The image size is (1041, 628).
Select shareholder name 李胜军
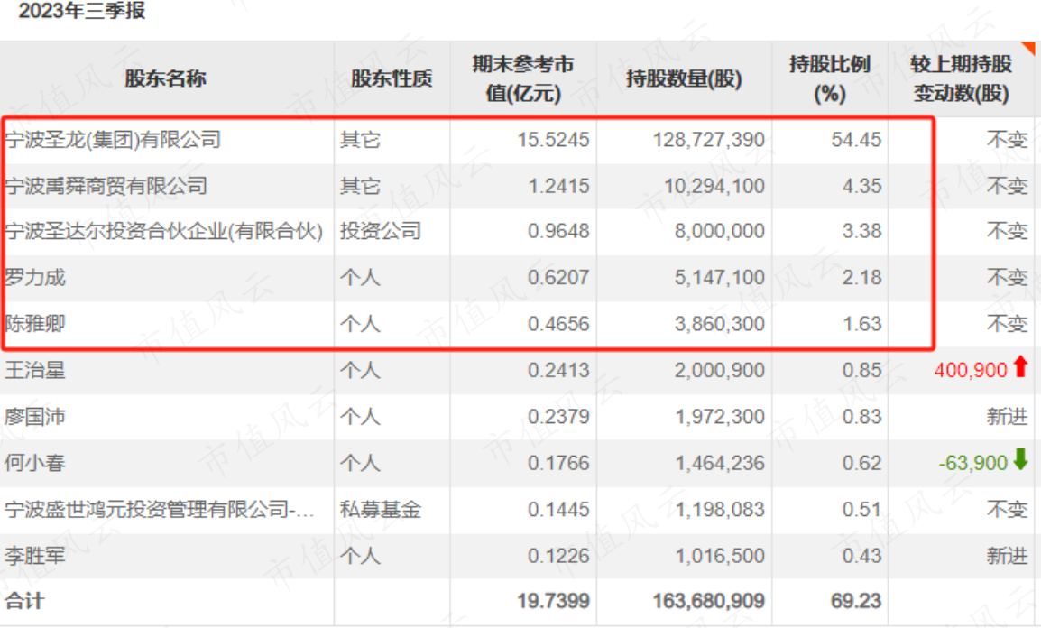(x=35, y=555)
